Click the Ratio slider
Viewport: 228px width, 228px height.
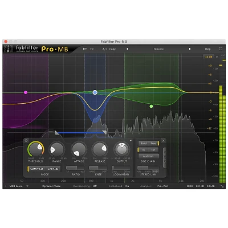pyautogui.click(x=76, y=168)
